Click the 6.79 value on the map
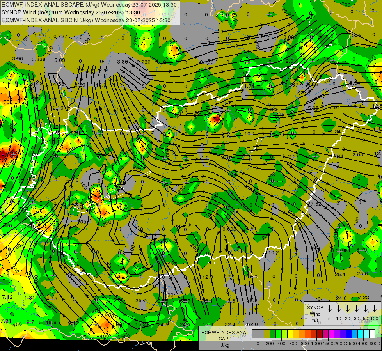The height and width of the screenshot is (351, 382). tap(362, 250)
